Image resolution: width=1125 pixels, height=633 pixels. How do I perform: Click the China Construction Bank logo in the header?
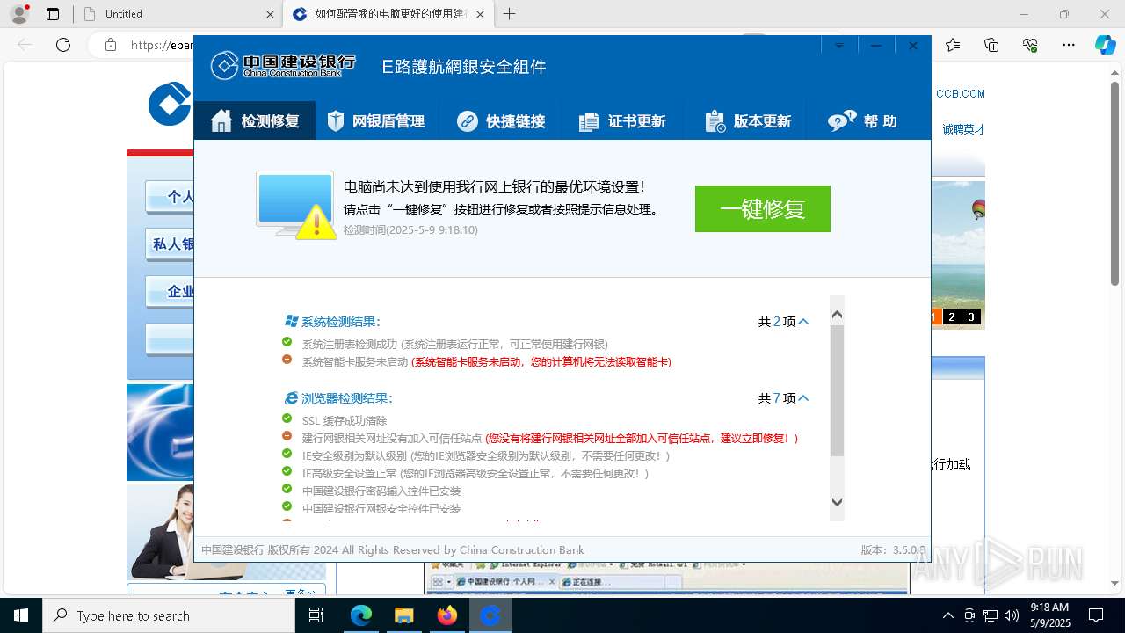284,65
